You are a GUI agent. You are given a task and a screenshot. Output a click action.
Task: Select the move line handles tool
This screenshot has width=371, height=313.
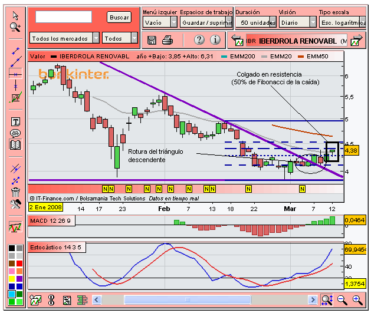tap(15, 180)
